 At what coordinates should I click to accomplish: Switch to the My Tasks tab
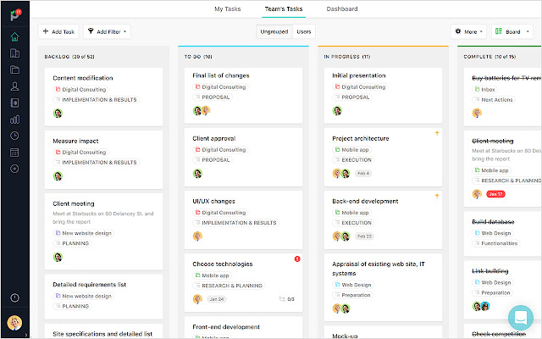click(x=226, y=9)
